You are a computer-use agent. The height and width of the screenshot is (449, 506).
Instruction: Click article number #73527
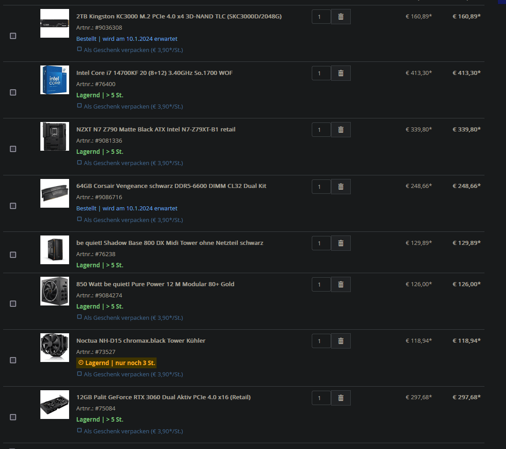[x=105, y=352]
